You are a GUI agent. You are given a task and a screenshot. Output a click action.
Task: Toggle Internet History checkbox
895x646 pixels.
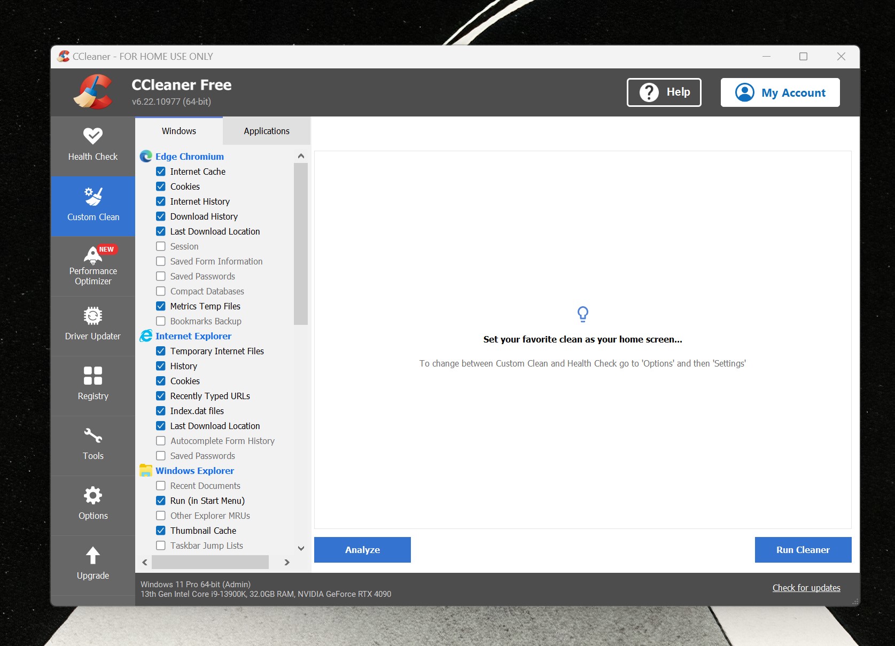[160, 201]
